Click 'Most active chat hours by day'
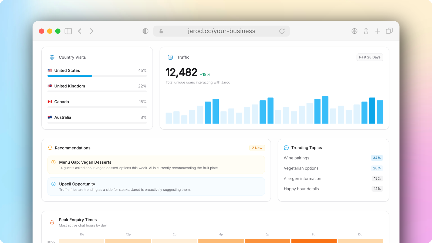This screenshot has height=243, width=432. [x=83, y=225]
